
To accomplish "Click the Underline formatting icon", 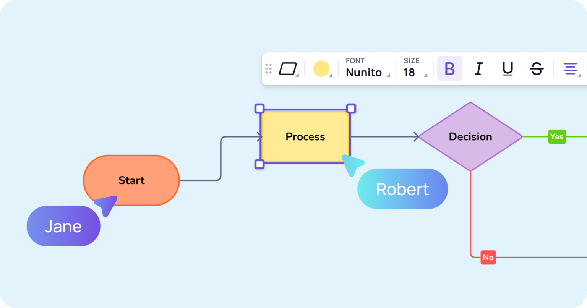I will tap(507, 69).
